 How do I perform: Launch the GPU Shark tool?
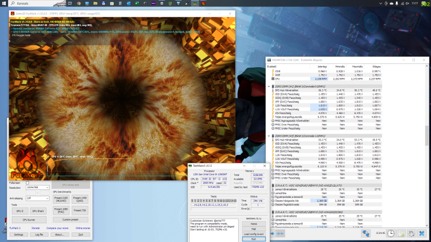(38, 211)
